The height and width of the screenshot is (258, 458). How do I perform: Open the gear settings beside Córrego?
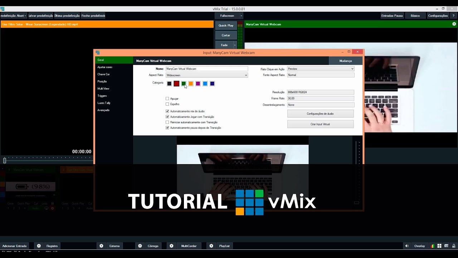coord(140,246)
